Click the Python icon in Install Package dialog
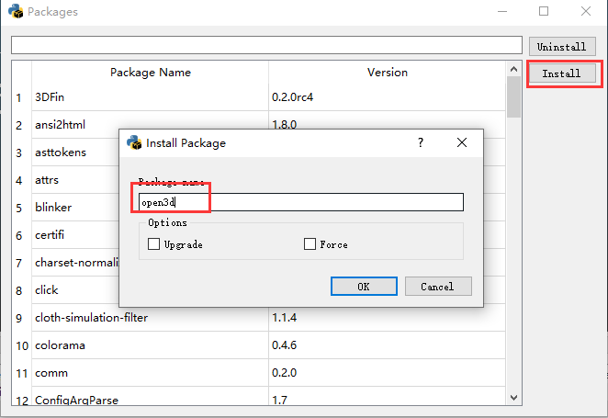This screenshot has height=418, width=608. click(x=134, y=142)
